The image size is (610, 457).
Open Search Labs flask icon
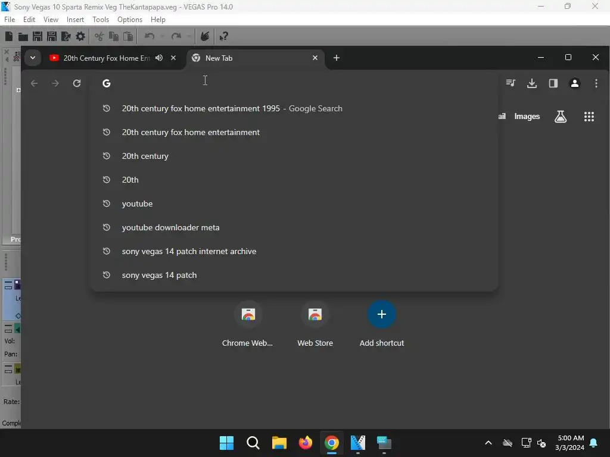point(560,117)
